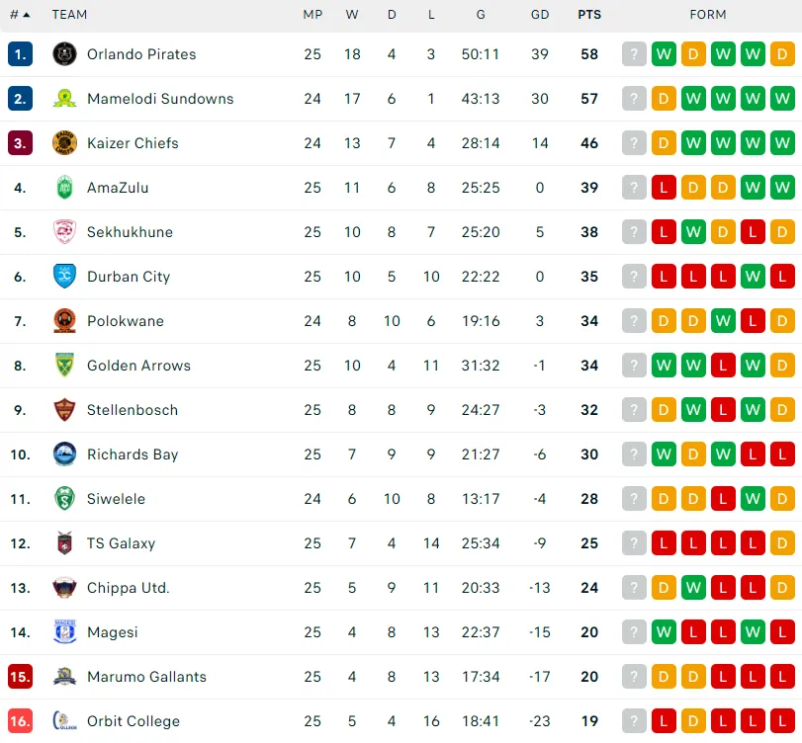
Task: Click the TS Galaxy team badge
Action: click(x=64, y=543)
